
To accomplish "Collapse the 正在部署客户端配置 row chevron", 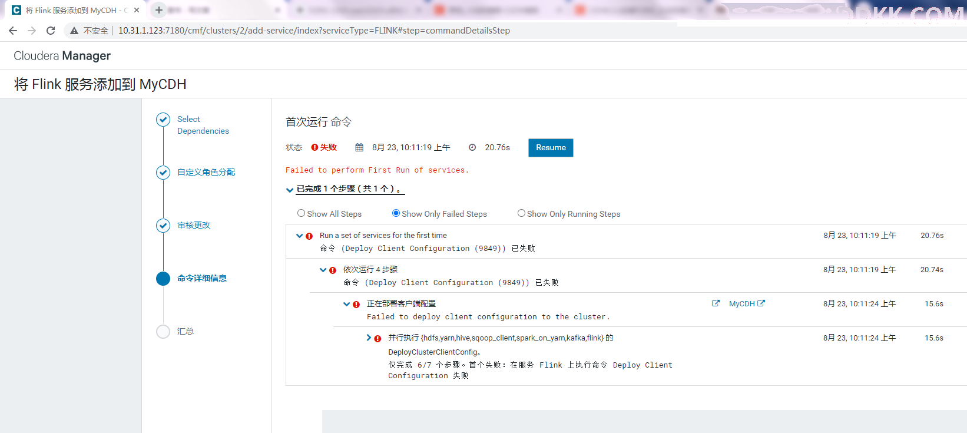I will tap(346, 304).
